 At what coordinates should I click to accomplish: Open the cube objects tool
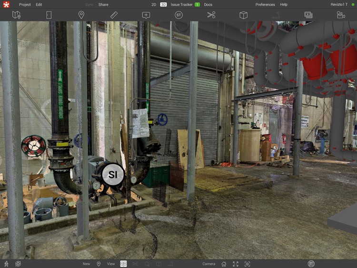click(243, 15)
